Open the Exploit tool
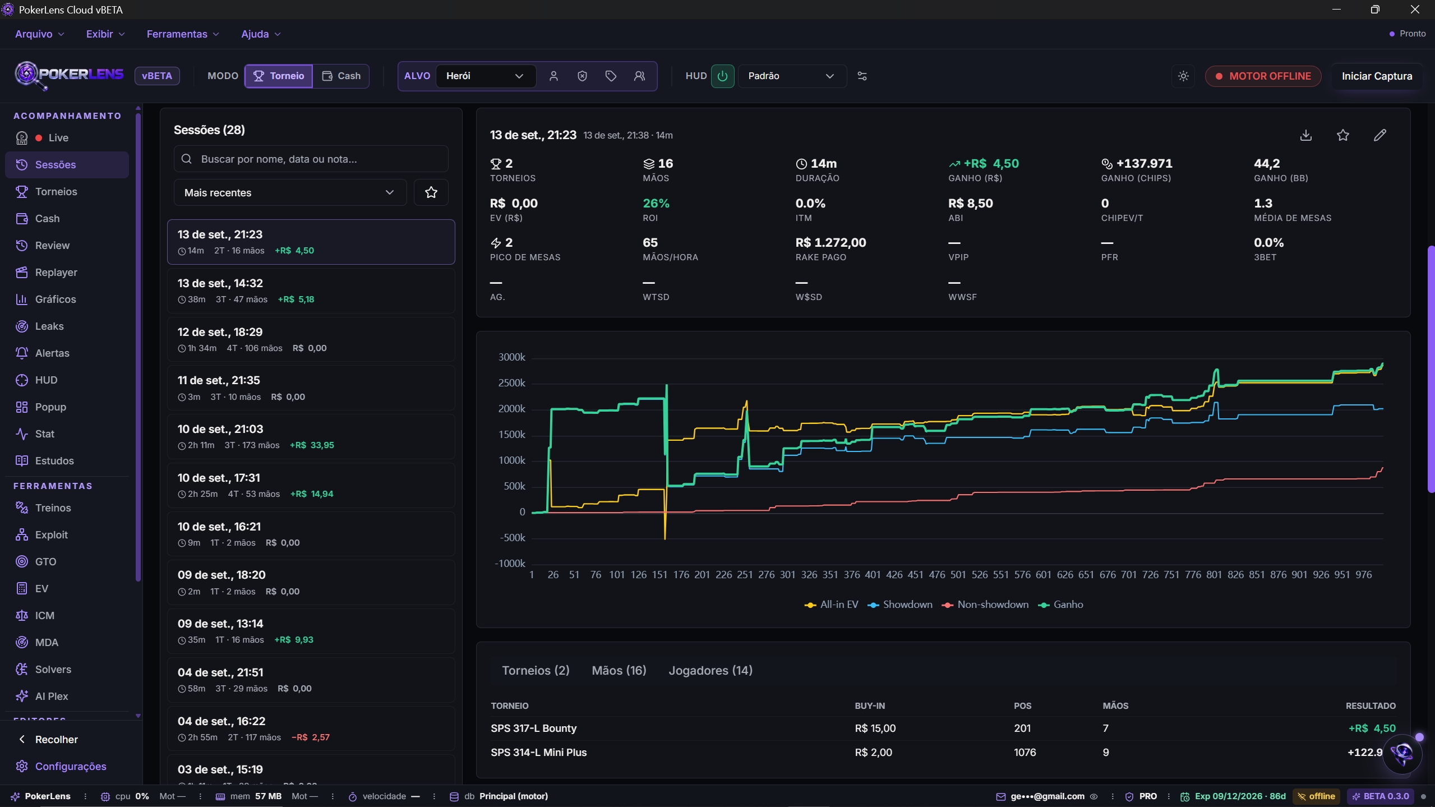Image resolution: width=1435 pixels, height=807 pixels. (67, 535)
